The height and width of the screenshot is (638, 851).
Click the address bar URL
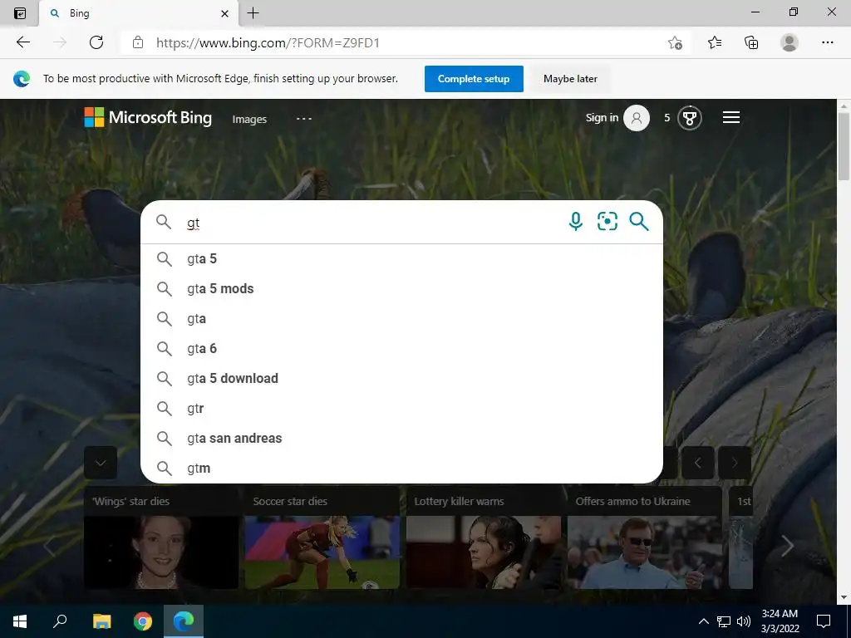pyautogui.click(x=268, y=43)
